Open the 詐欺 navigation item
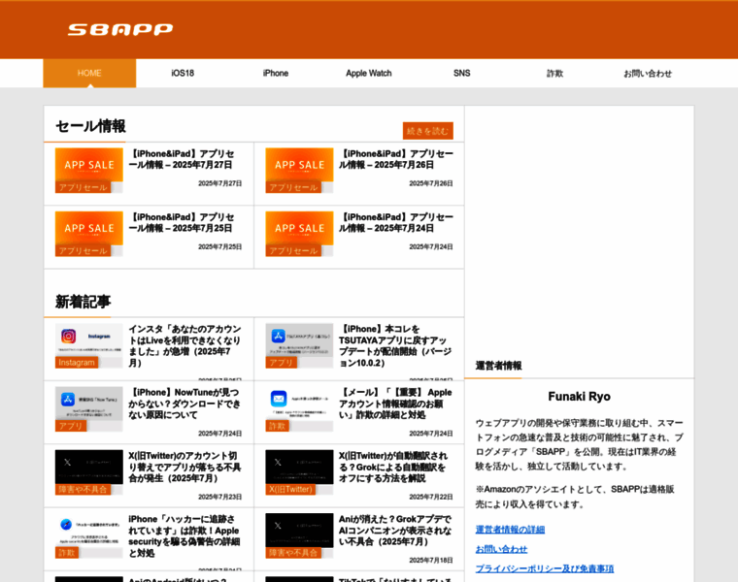Screen dimensions: 738x582 pyautogui.click(x=554, y=73)
